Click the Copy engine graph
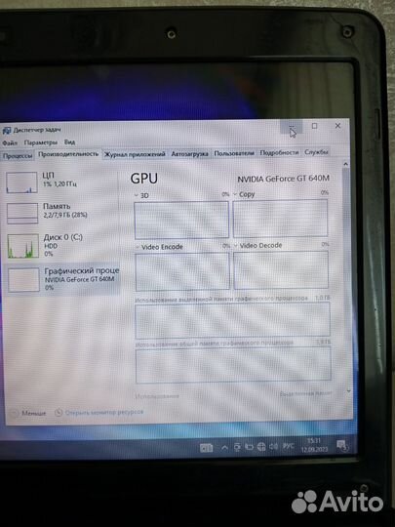The image size is (395, 527). click(280, 219)
